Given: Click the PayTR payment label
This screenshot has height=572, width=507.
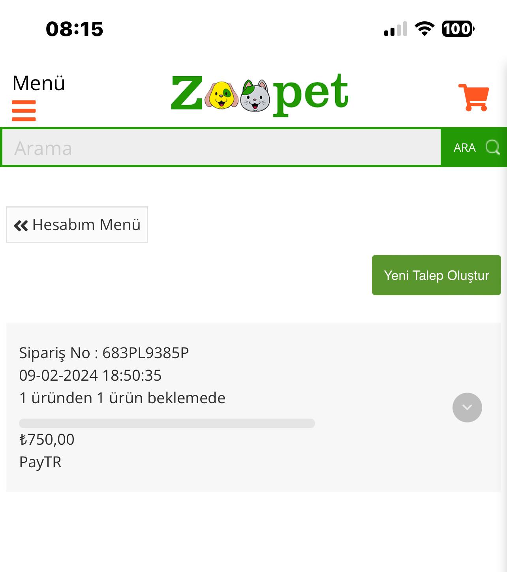Looking at the screenshot, I should (40, 462).
